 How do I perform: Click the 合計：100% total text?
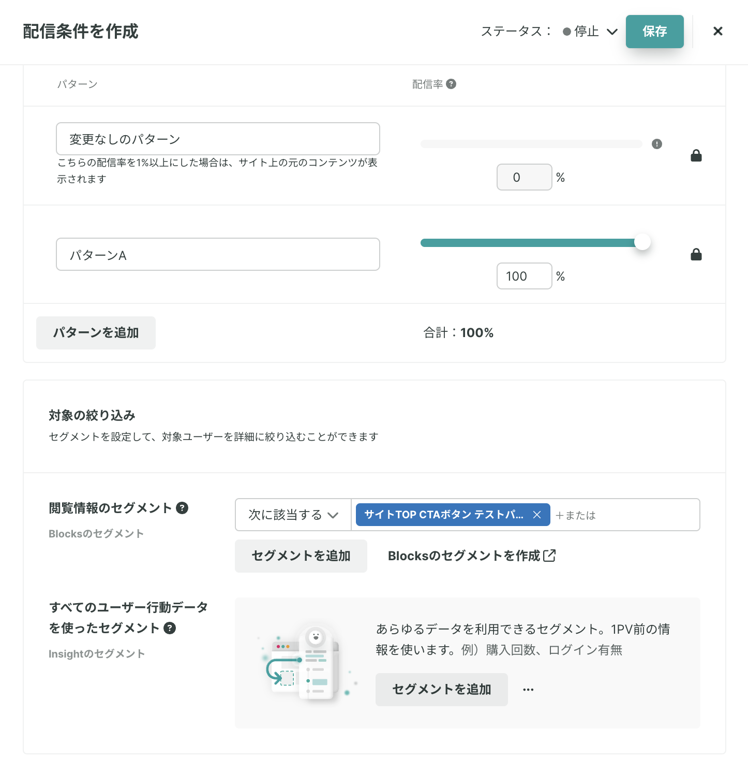click(x=458, y=332)
